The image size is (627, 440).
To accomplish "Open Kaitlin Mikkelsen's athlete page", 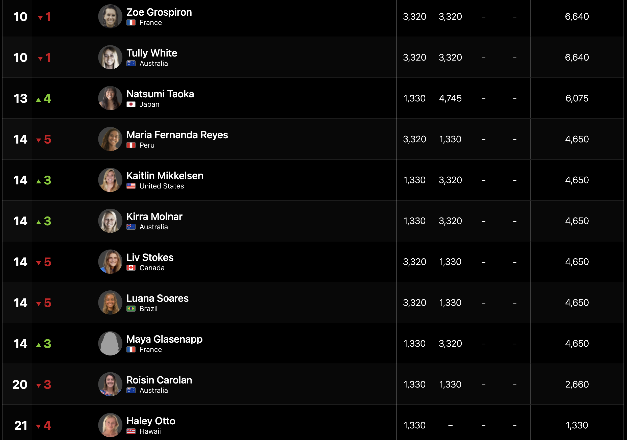I will pos(165,176).
